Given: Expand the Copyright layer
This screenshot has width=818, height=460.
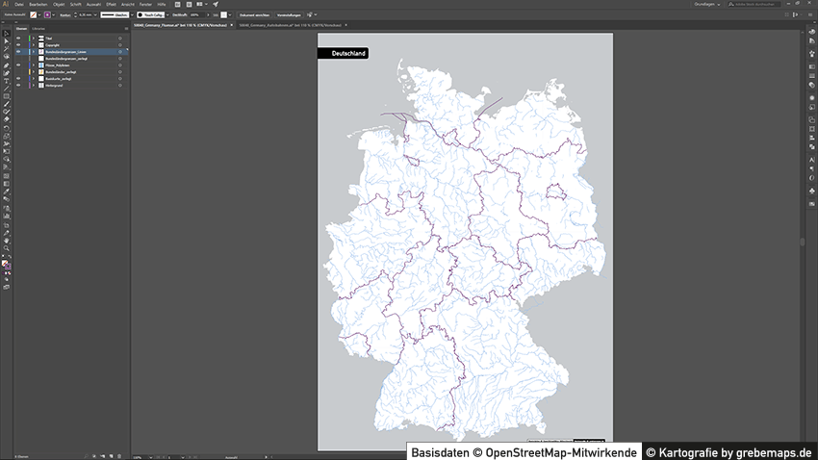Looking at the screenshot, I should 32,44.
